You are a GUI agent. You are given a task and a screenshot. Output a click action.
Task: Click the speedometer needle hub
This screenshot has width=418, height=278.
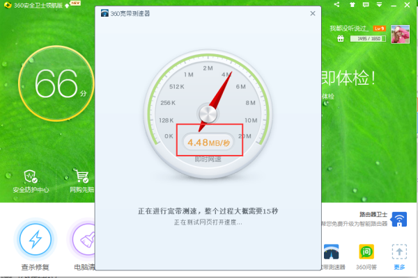click(x=208, y=114)
